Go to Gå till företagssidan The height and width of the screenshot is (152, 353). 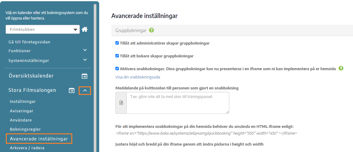tap(29, 42)
